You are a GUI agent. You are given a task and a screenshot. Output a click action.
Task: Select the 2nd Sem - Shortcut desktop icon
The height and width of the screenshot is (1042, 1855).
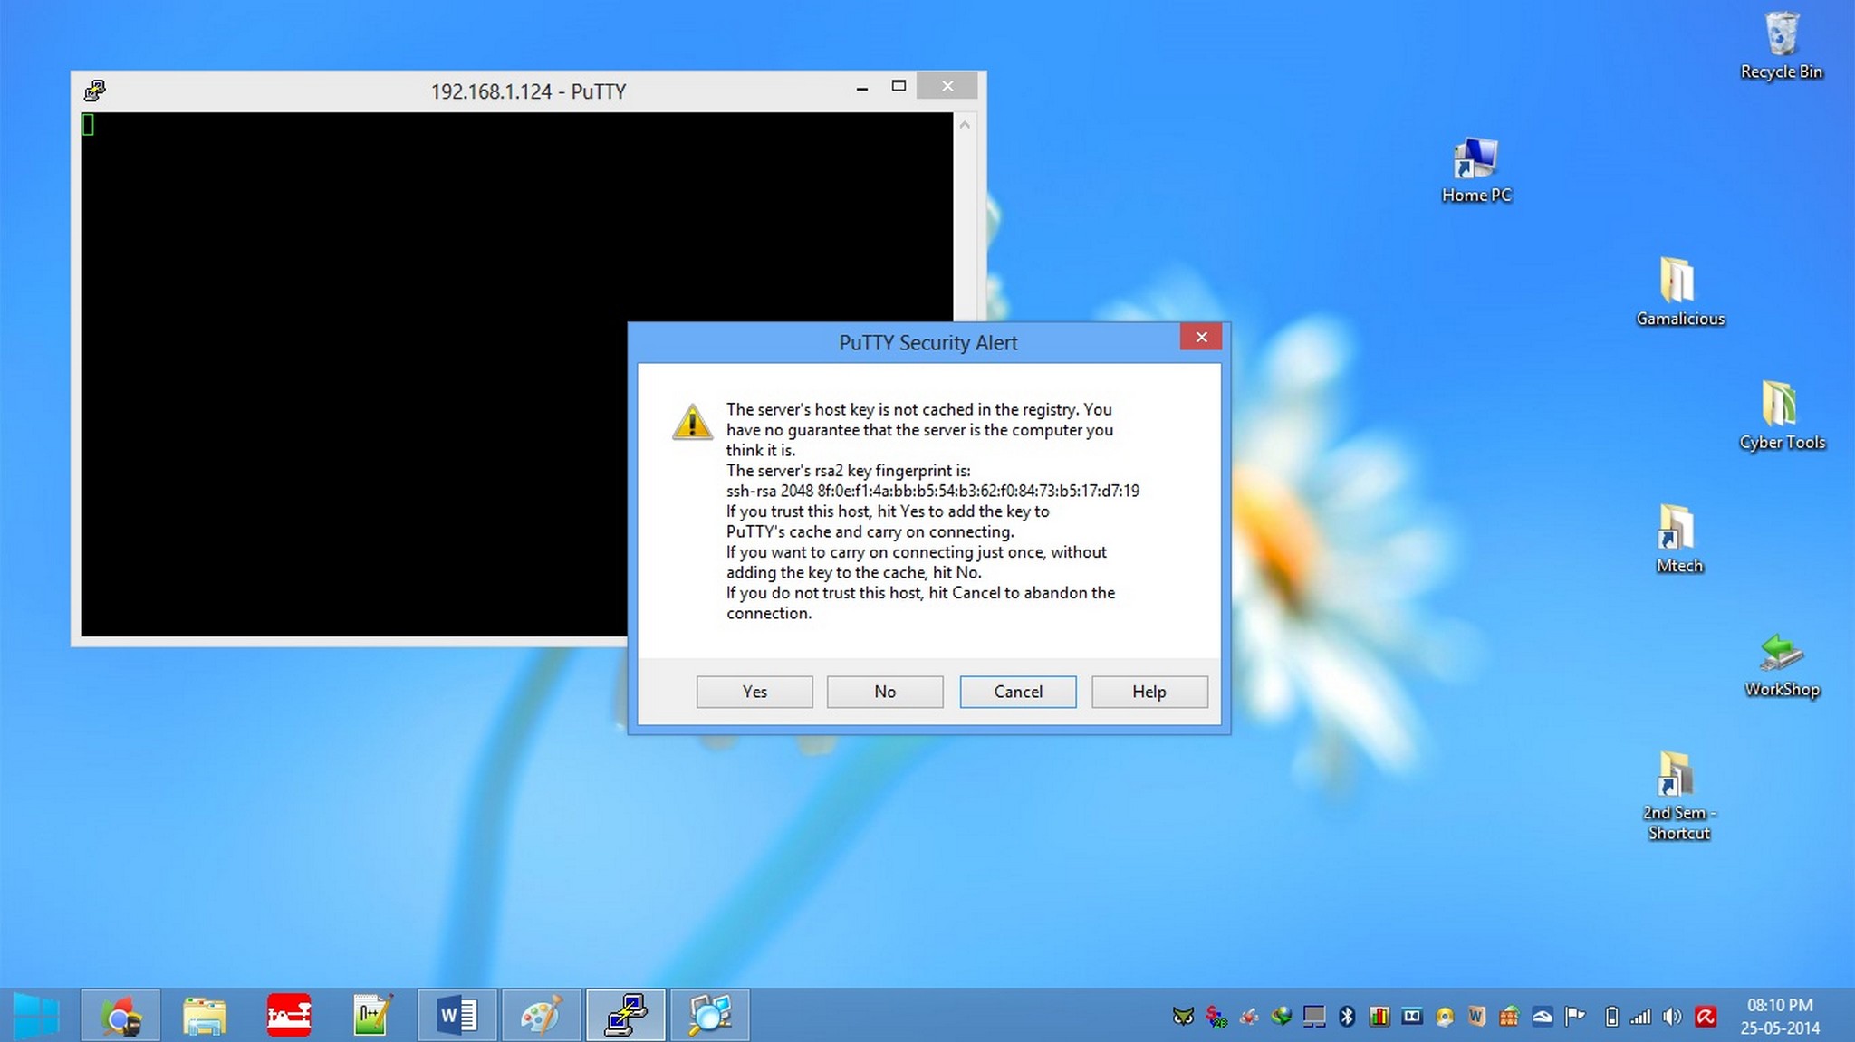[1678, 796]
